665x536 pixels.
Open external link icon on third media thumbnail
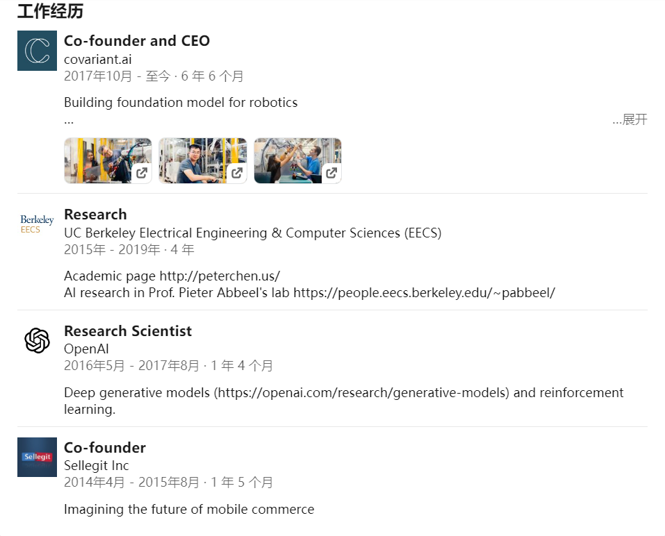[x=331, y=173]
